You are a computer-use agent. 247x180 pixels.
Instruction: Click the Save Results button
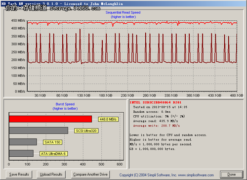(19, 175)
